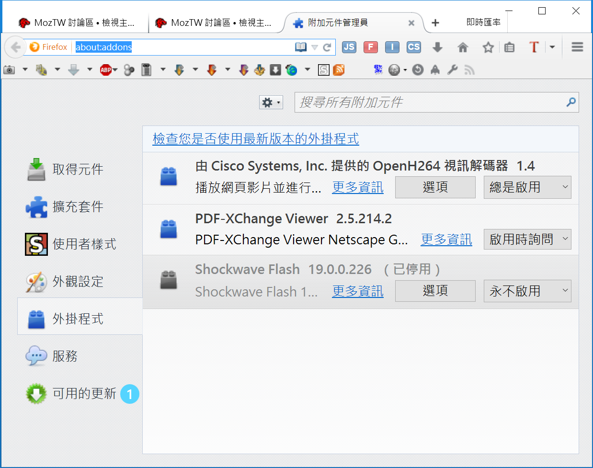Screen dimensions: 593x468
Task: Bookmark this page with the star icon
Action: coord(488,47)
